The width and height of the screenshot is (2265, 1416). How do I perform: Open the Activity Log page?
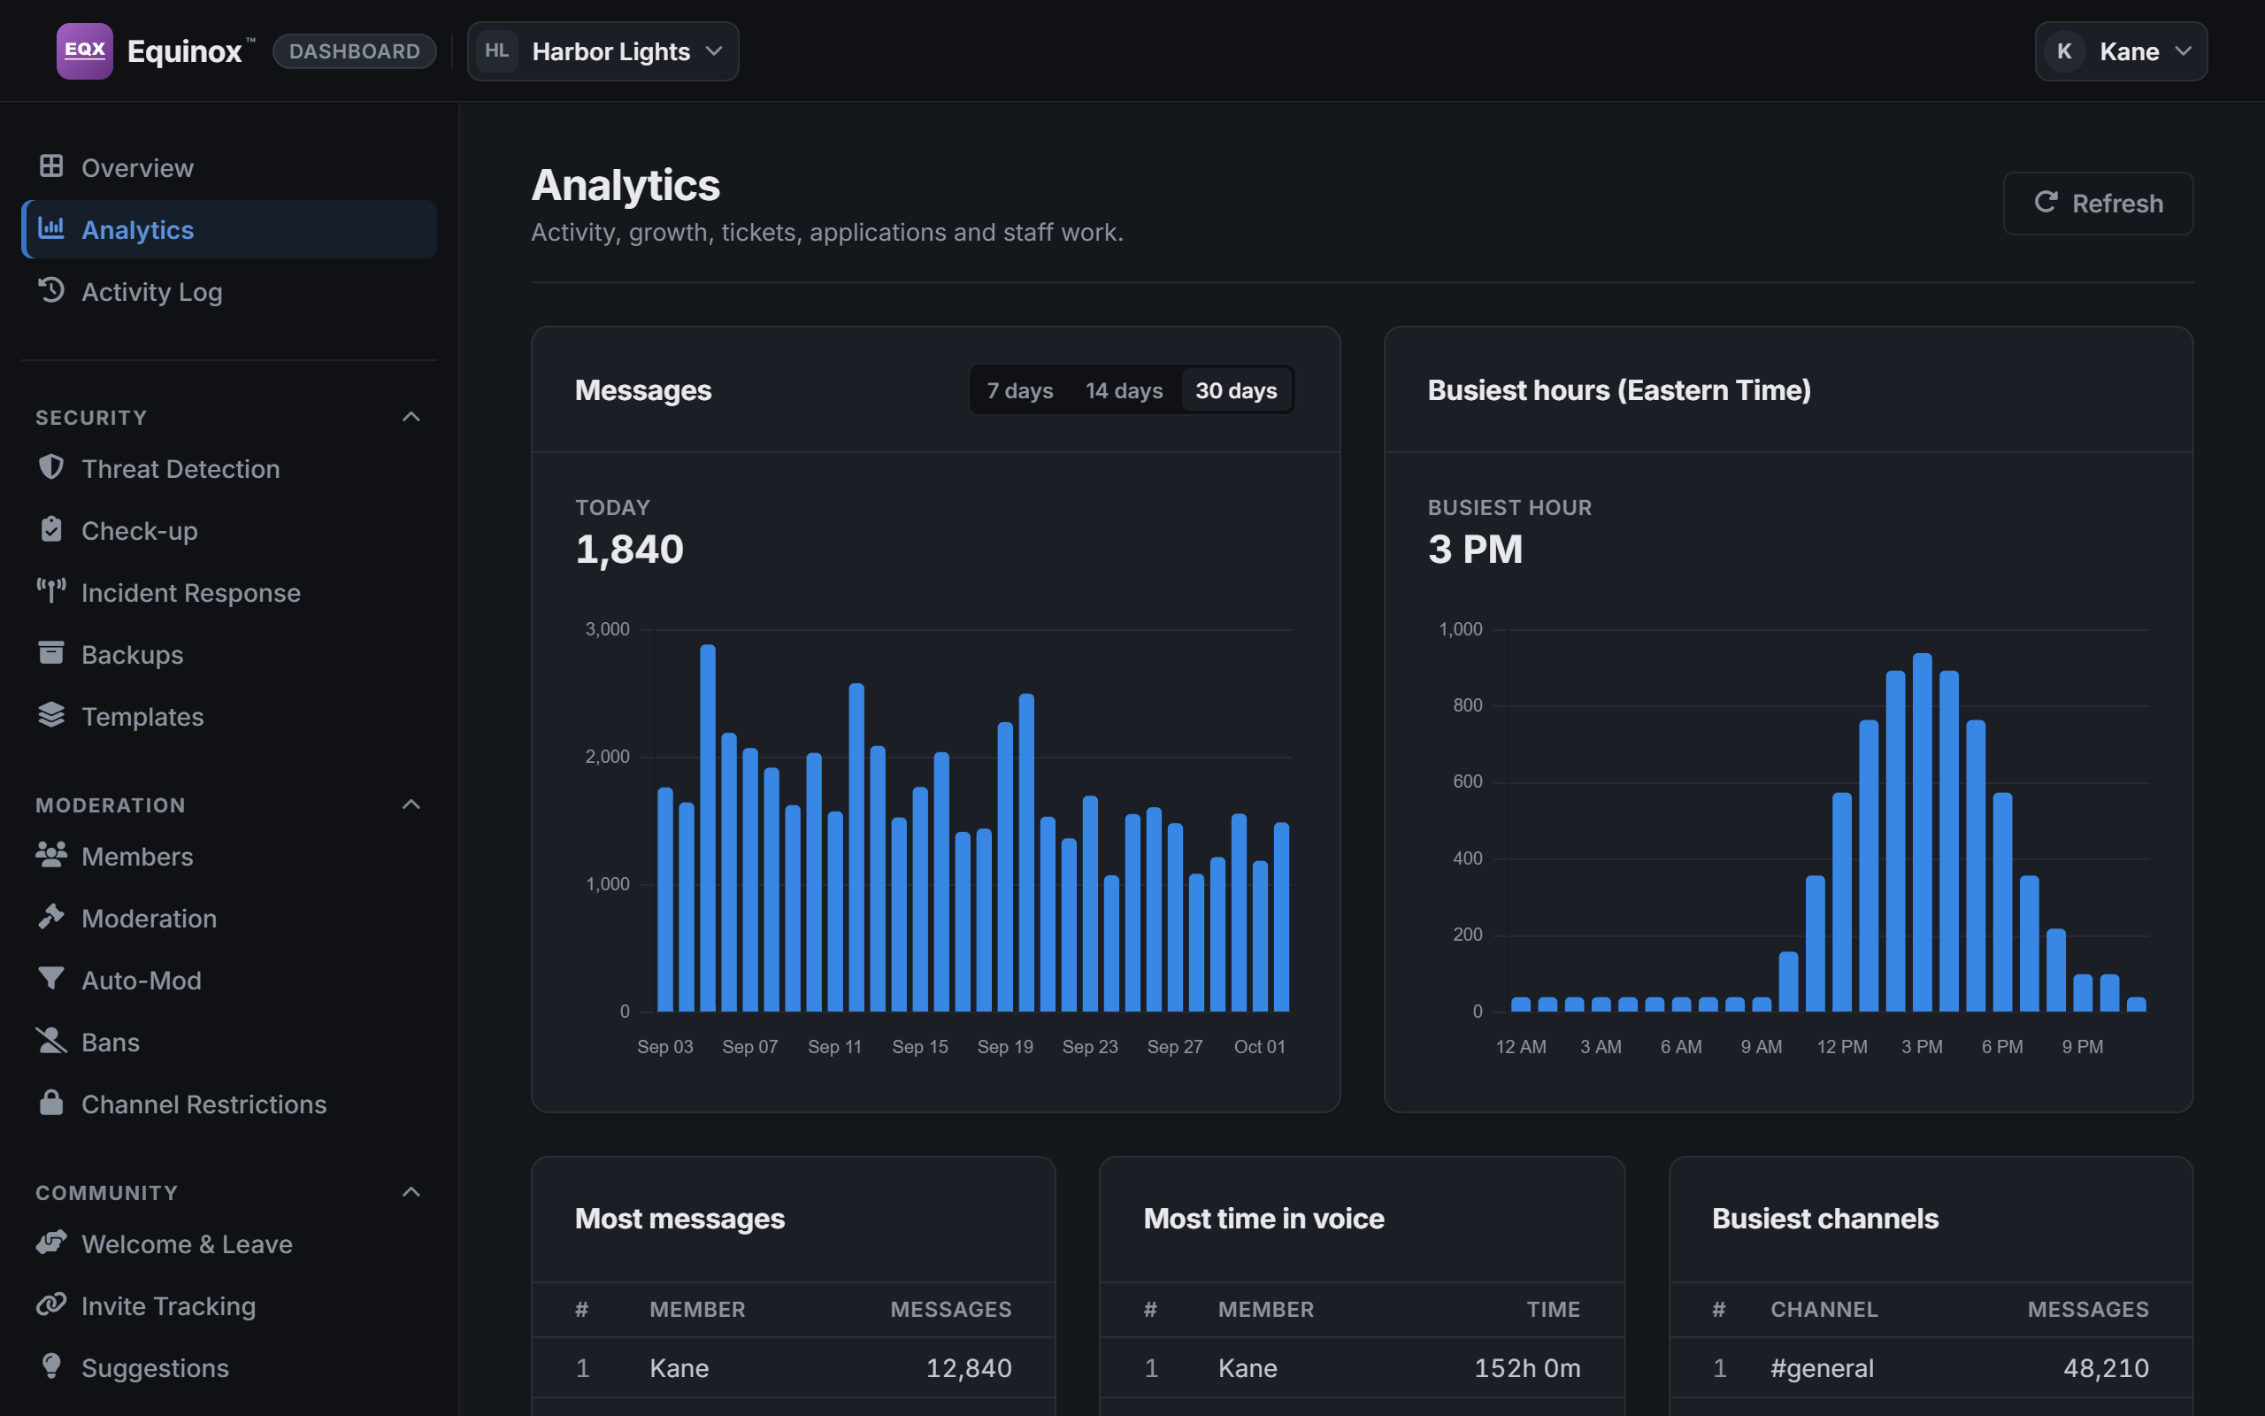click(x=229, y=291)
